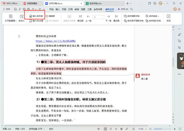Click the record number input field
Image resolution: width=184 pixels, height=131 pixels.
(x=98, y=17)
